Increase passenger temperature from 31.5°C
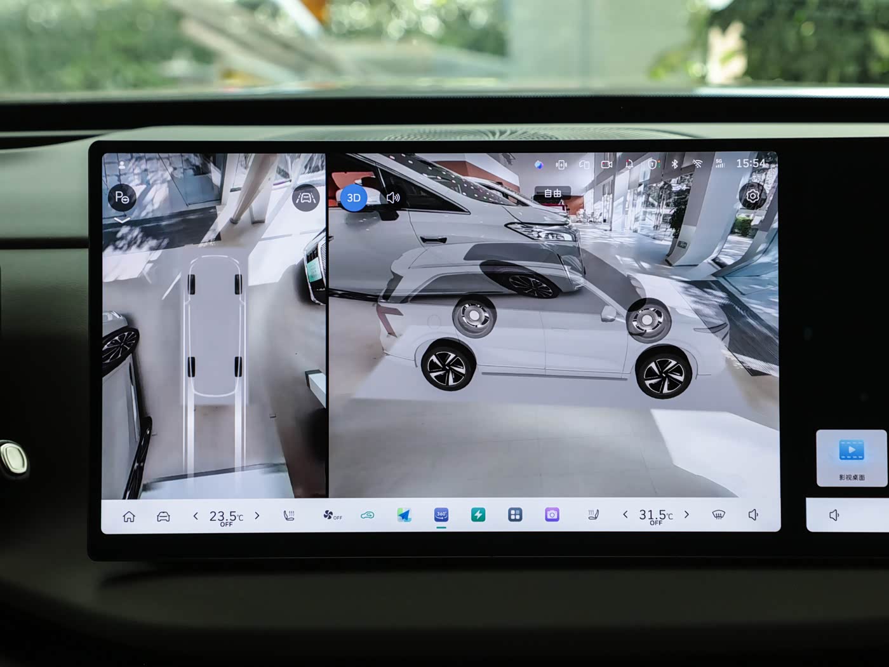The width and height of the screenshot is (889, 667). pyautogui.click(x=686, y=515)
